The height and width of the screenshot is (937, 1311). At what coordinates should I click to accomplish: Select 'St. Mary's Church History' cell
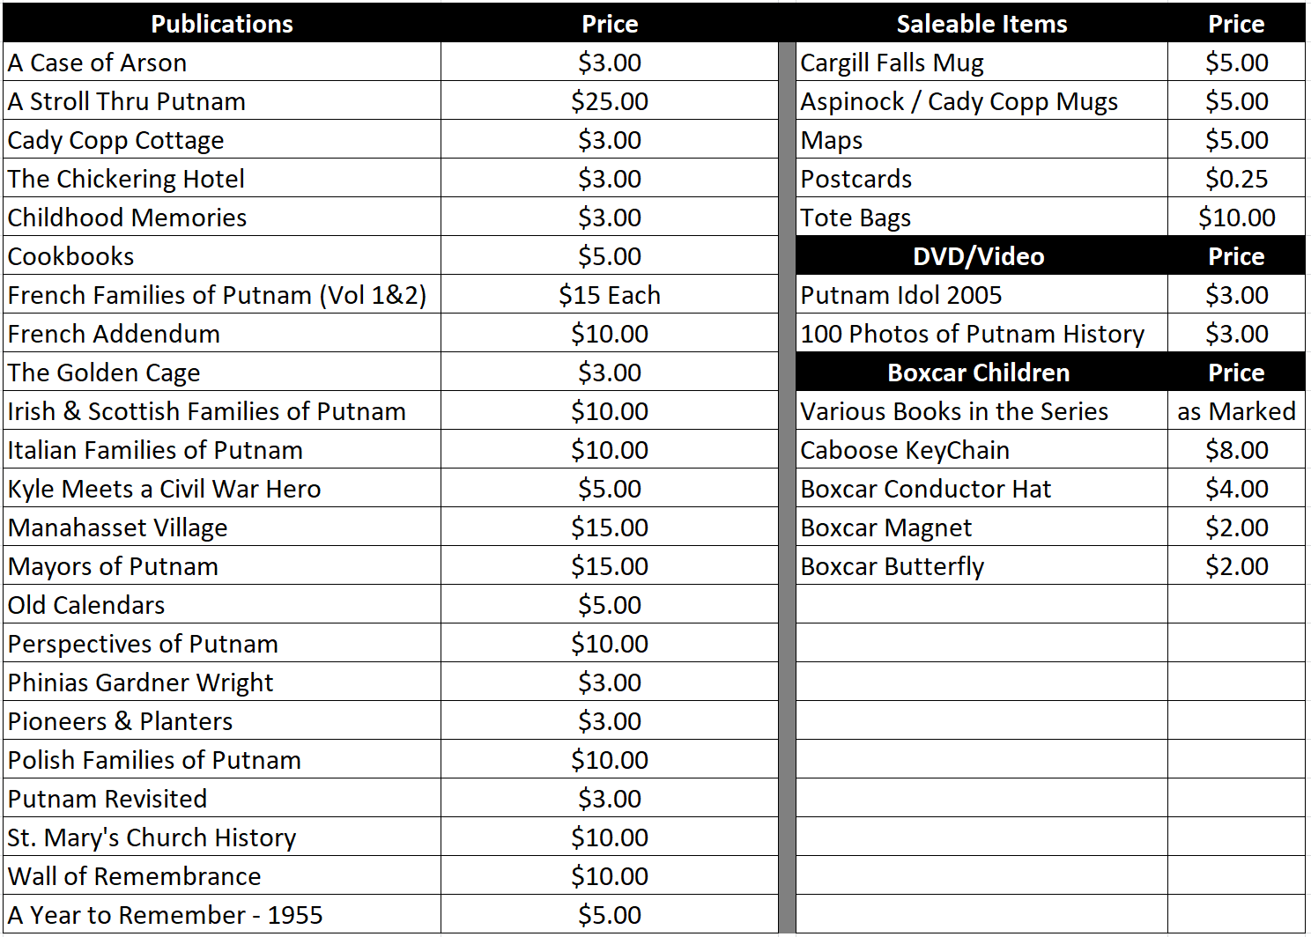click(x=222, y=837)
